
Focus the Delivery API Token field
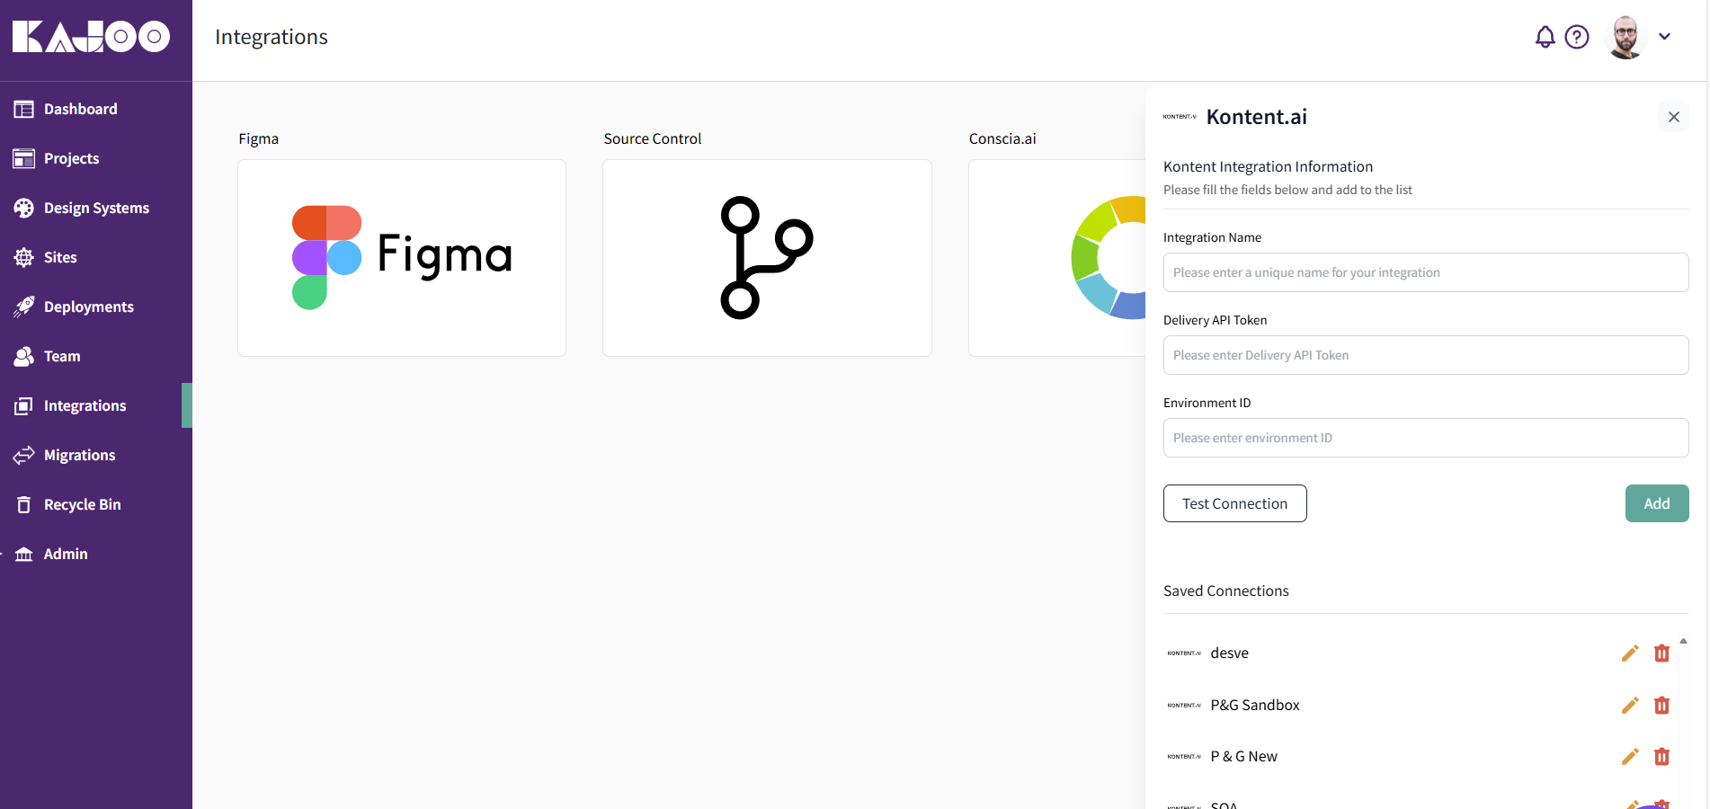[1426, 355]
